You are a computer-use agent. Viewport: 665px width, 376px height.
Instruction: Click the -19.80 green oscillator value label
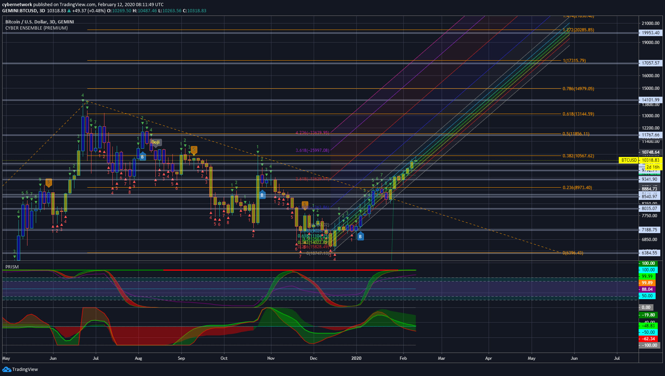point(649,315)
